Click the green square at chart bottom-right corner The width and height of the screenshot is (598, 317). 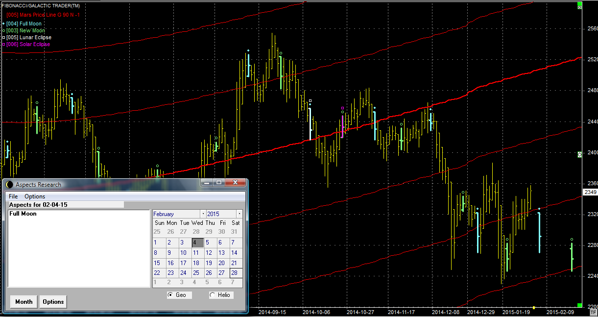[580, 305]
